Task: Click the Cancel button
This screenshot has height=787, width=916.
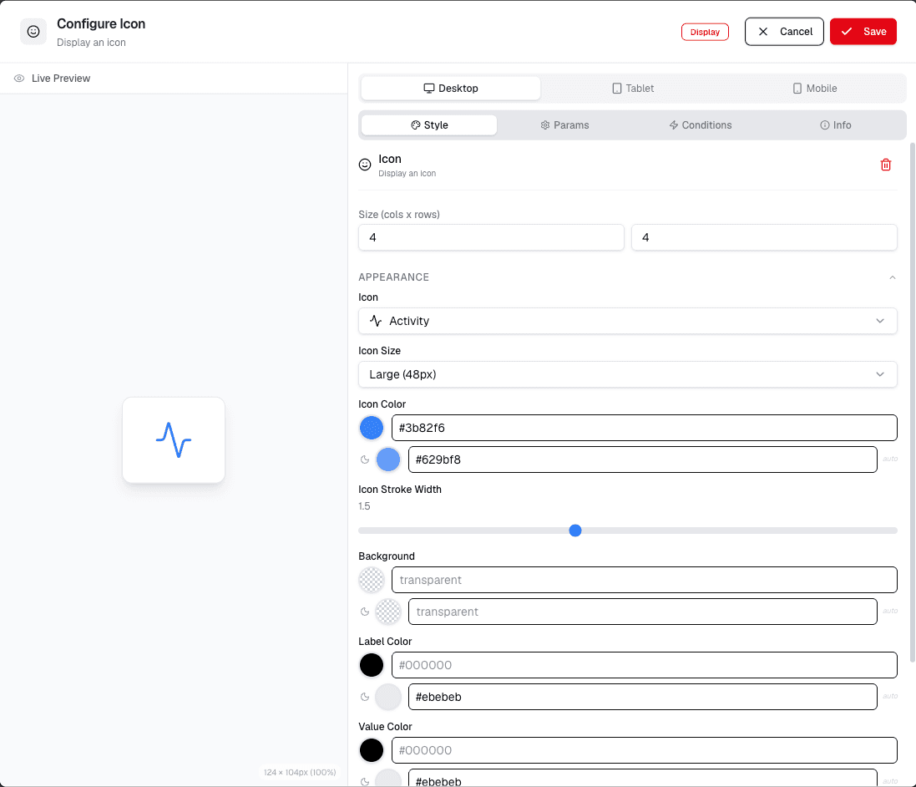Action: pos(784,32)
